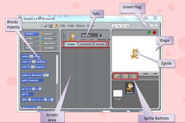Click the save project floppy icon
185x123 pixels.
51,26
